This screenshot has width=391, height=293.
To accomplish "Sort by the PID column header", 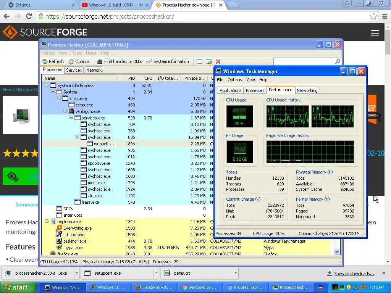I will (x=127, y=78).
